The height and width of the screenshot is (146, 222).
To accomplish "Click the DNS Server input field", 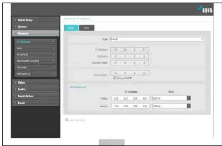I will point(130,73).
